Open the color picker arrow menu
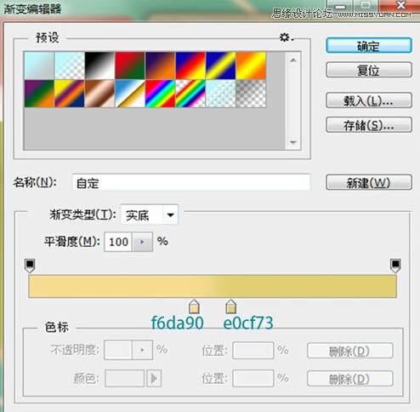 (154, 378)
